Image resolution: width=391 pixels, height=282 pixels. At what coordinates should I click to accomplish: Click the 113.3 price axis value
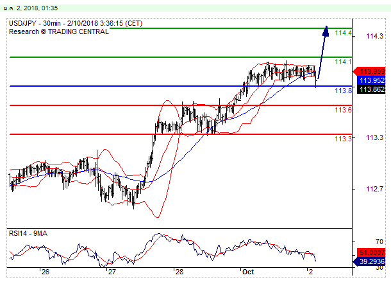point(374,137)
